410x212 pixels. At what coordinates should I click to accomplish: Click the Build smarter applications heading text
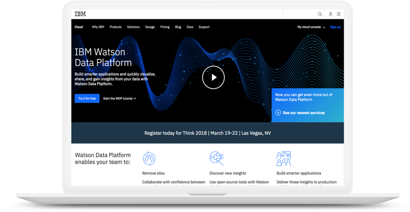click(x=299, y=173)
